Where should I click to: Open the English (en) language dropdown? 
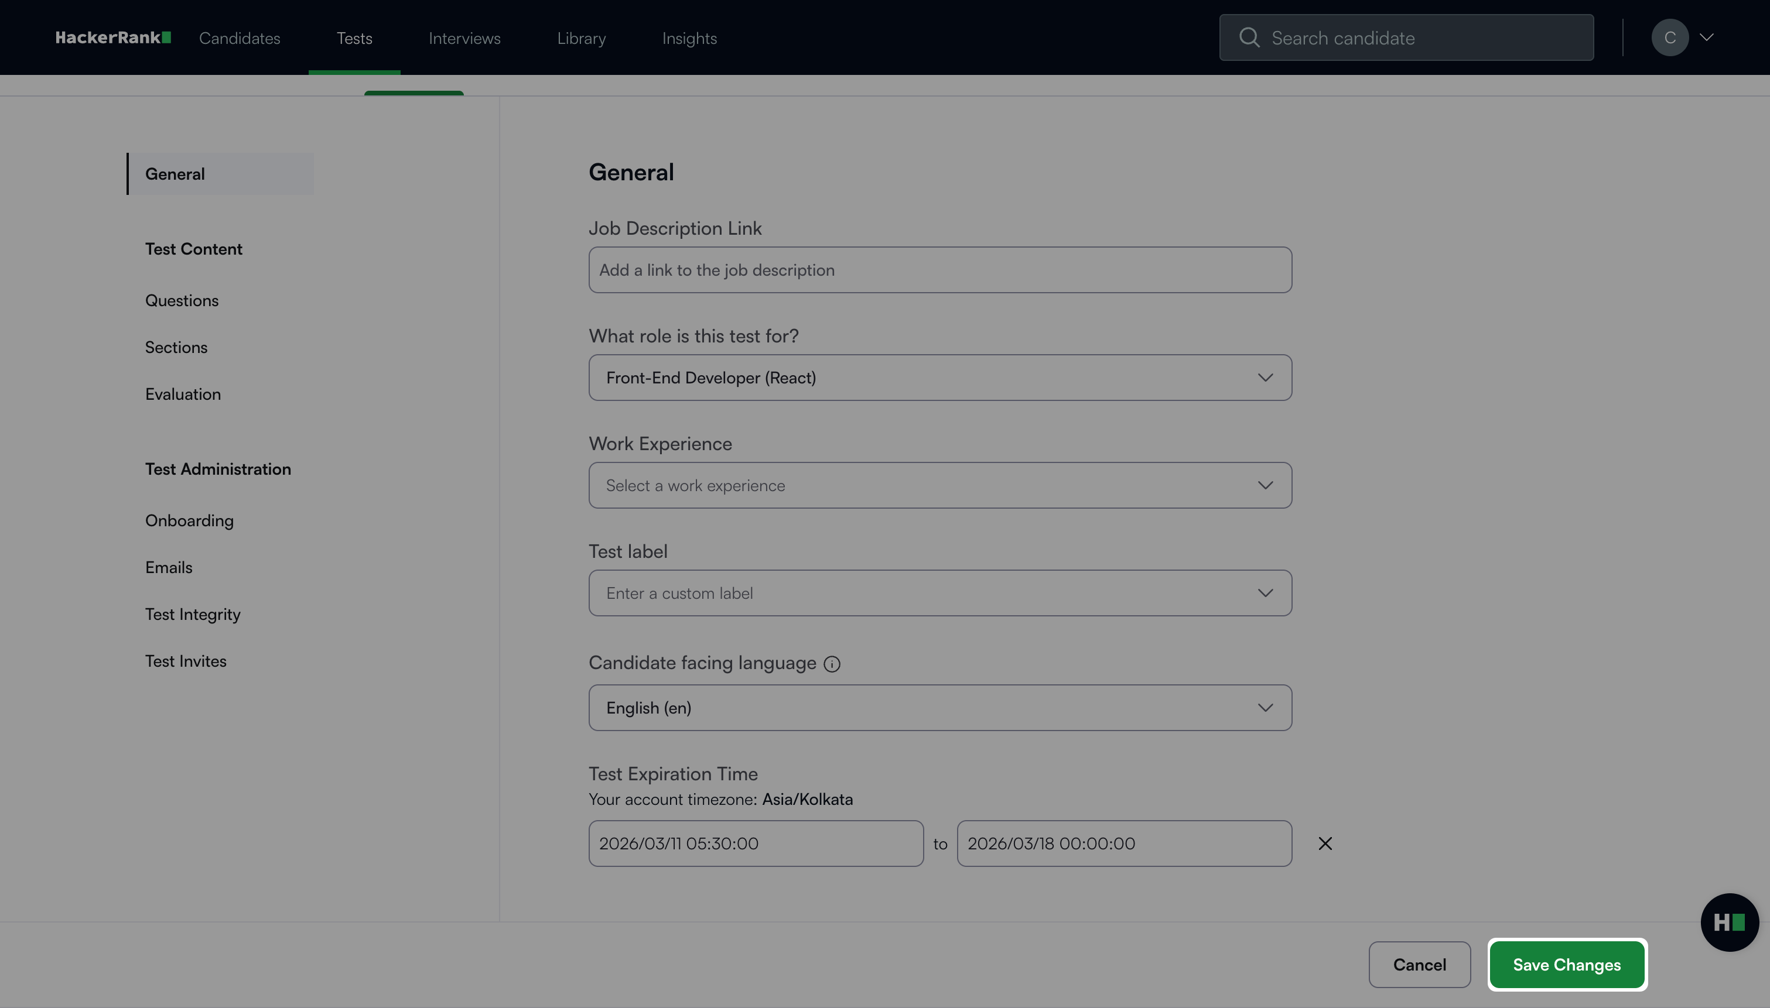point(939,708)
